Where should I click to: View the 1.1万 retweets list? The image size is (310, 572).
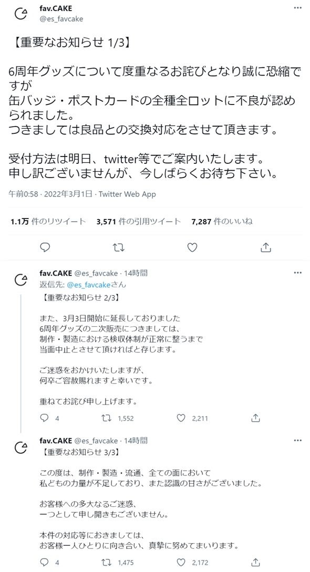pos(48,222)
